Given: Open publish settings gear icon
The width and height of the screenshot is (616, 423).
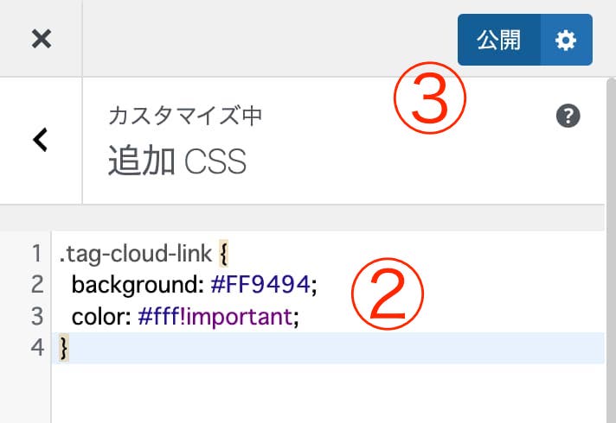Looking at the screenshot, I should coord(566,40).
